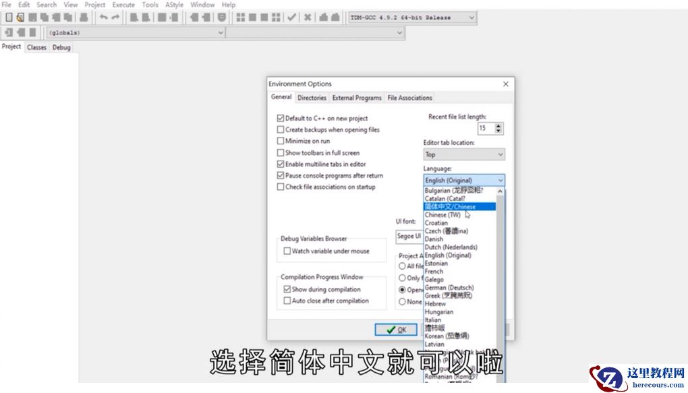Viewport: 688px width, 393px height.
Task: Click the Compile toolbar icon
Action: 240,18
